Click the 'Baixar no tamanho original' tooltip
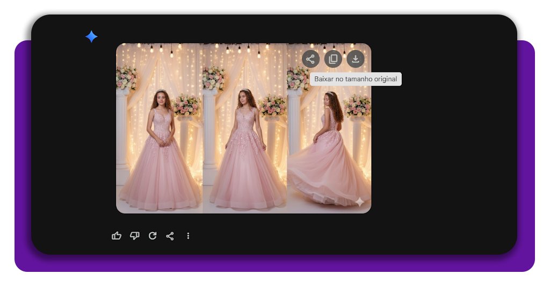 click(356, 79)
